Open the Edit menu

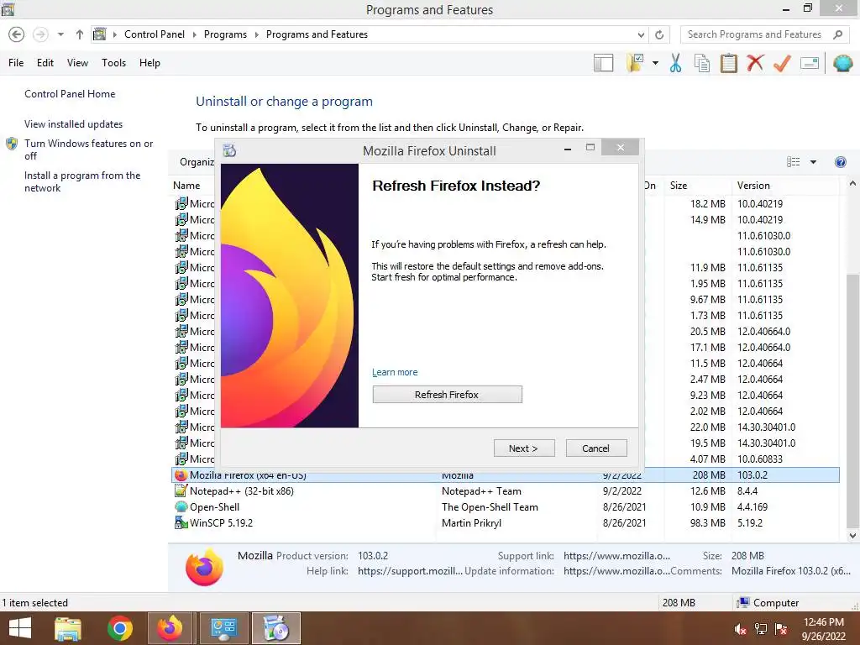(45, 62)
